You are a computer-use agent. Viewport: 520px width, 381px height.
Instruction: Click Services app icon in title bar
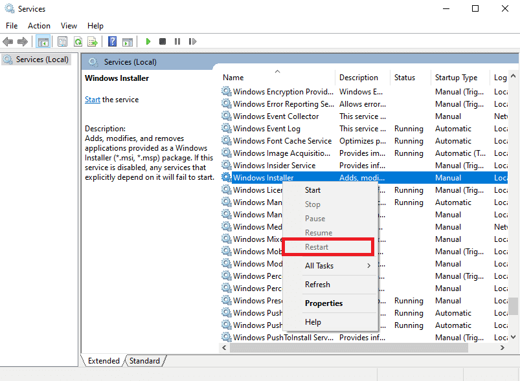(x=10, y=8)
